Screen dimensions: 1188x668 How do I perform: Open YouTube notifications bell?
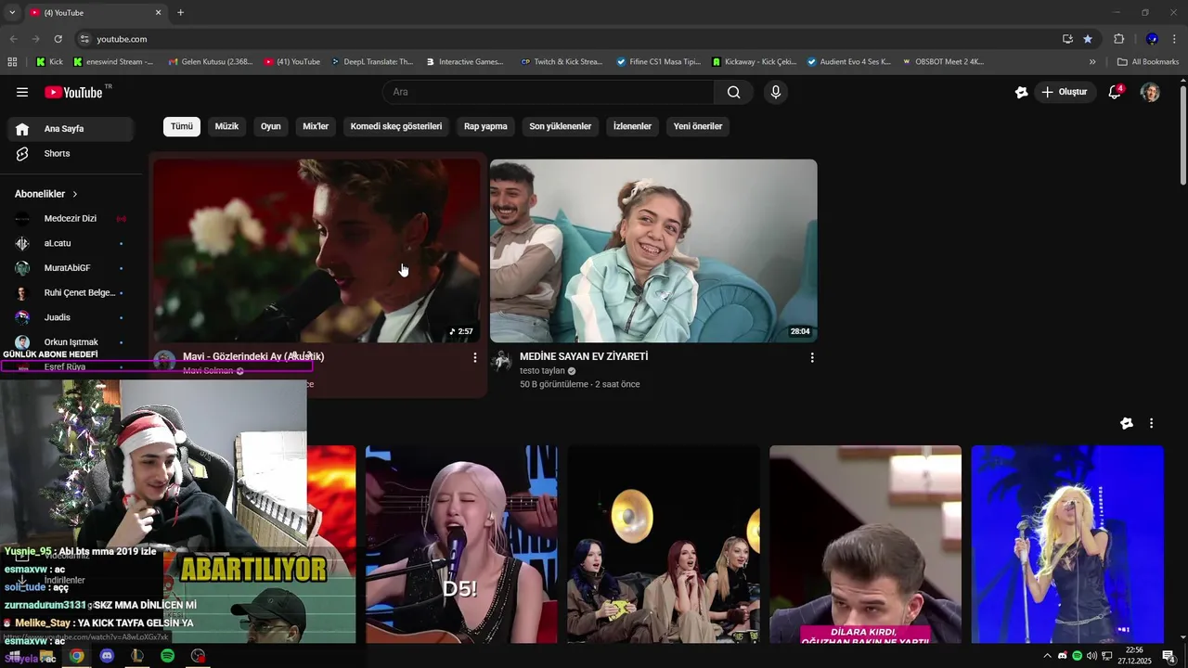1115,92
